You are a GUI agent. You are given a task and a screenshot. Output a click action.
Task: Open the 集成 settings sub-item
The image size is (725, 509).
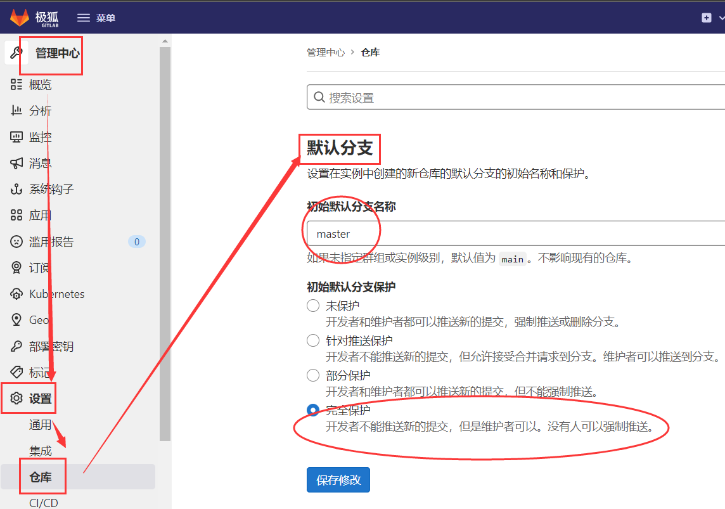(x=40, y=451)
